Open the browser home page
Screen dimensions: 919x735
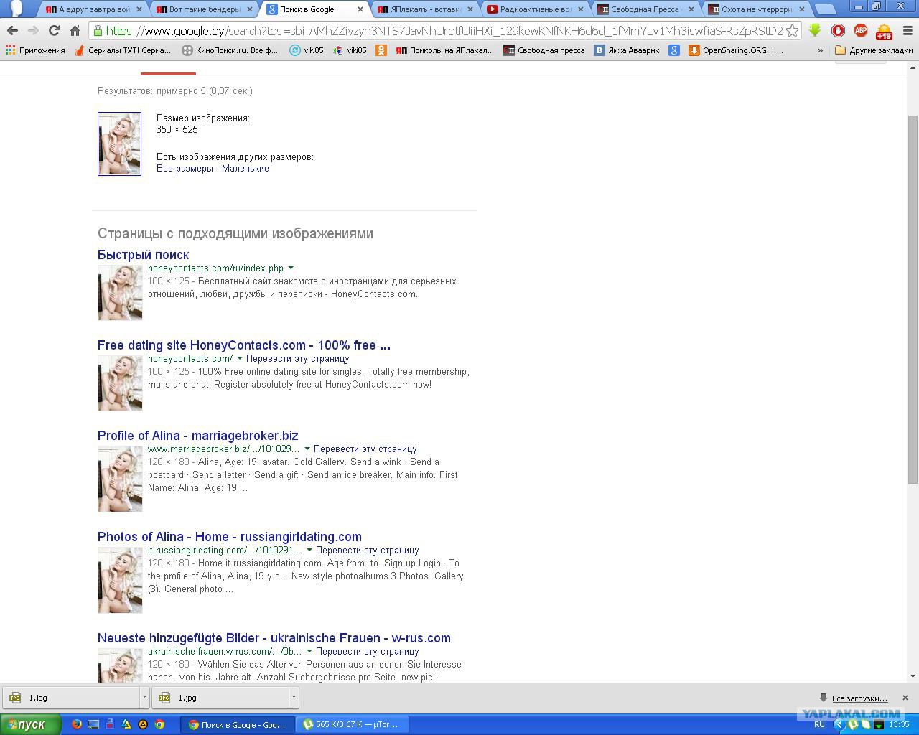(x=75, y=31)
